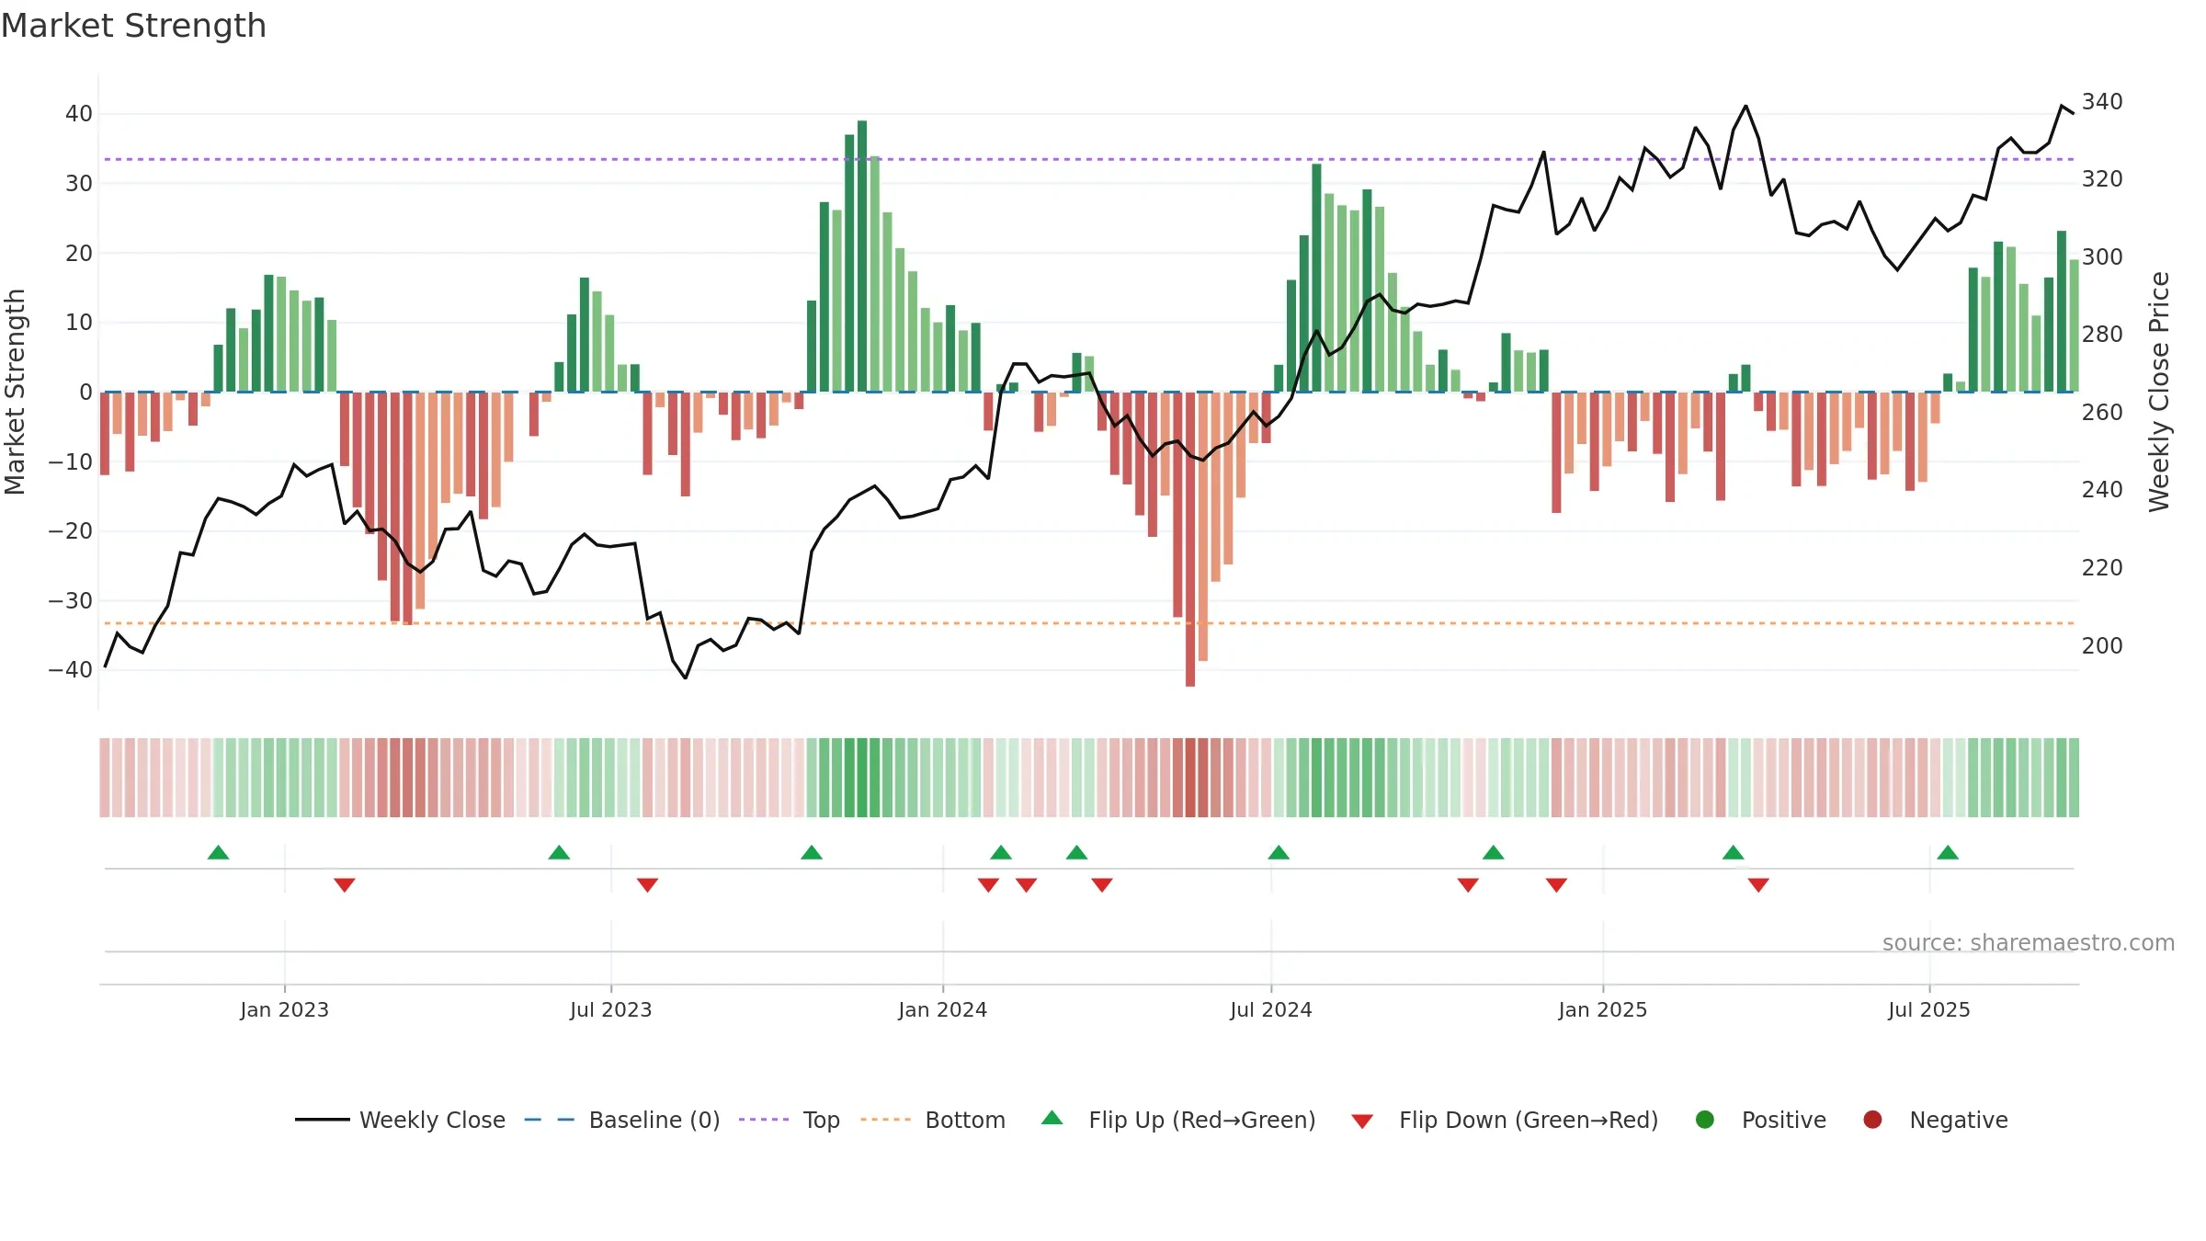Click the Market Strength chart title
This screenshot has width=2206, height=1241.
pos(133,26)
